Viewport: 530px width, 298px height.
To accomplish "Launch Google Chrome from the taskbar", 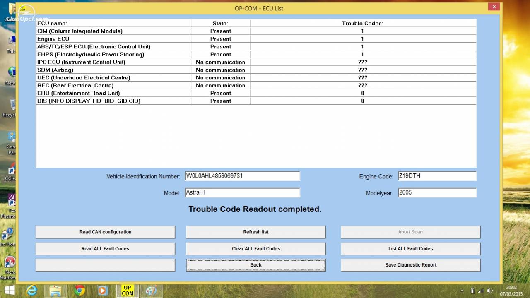I will tap(79, 291).
